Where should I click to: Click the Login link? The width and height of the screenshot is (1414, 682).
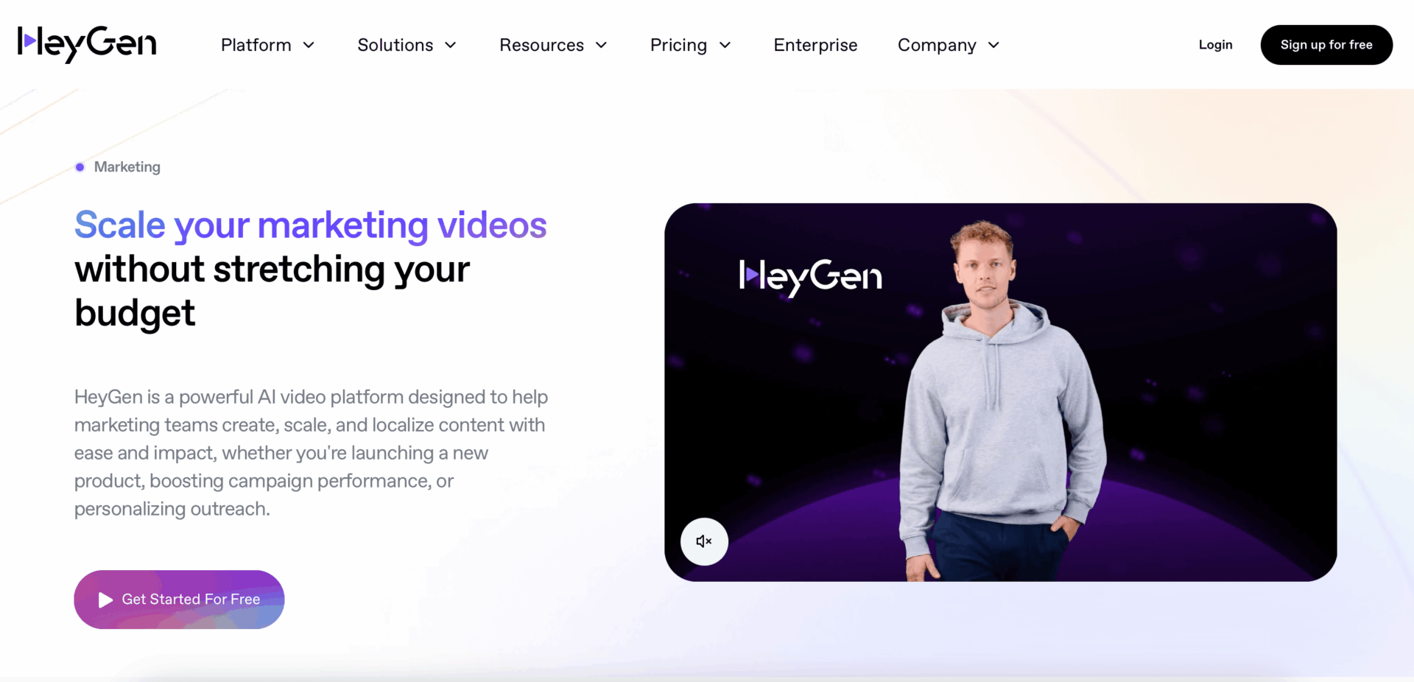pos(1215,45)
